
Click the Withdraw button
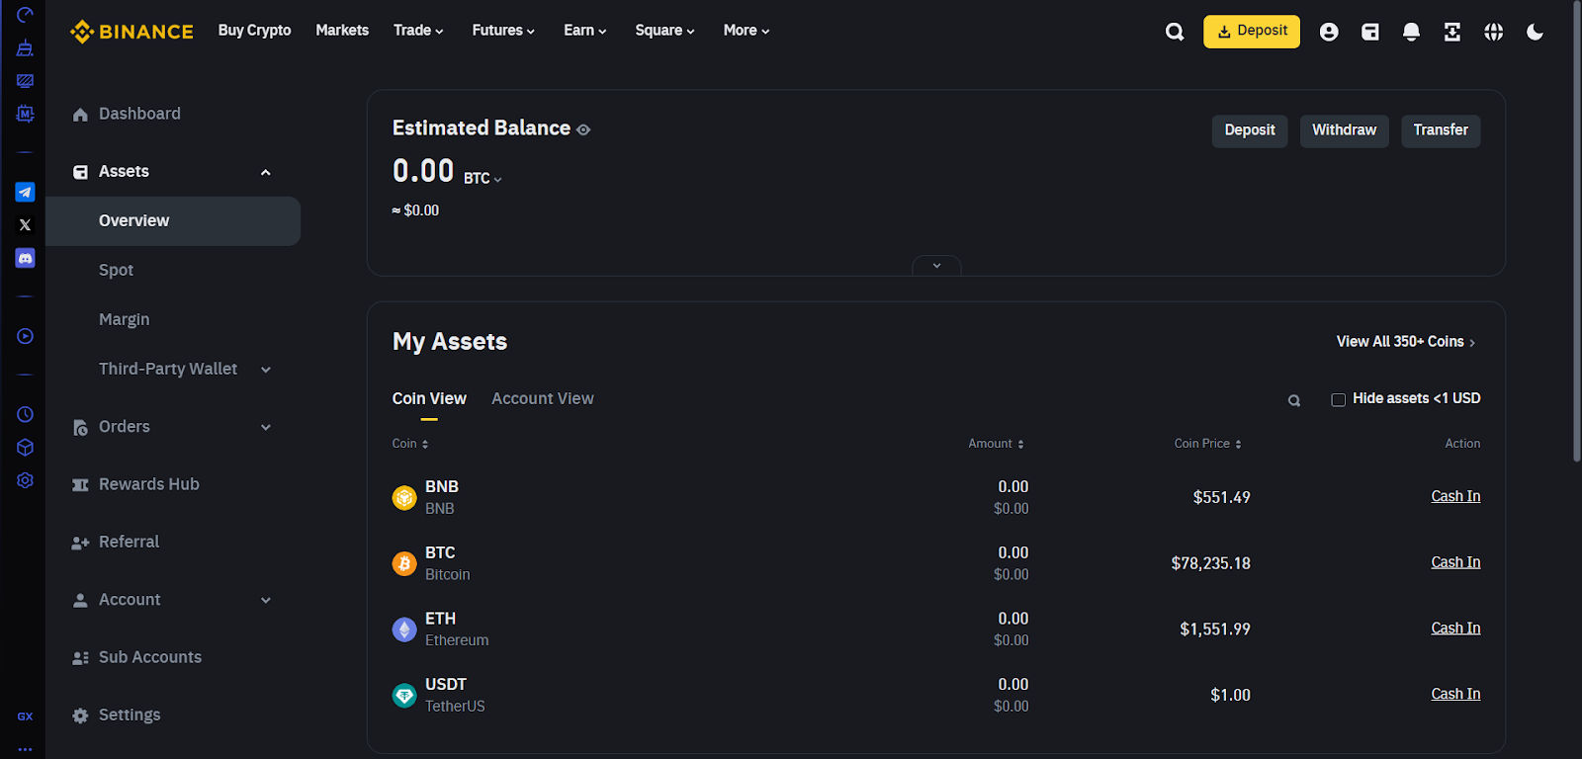click(x=1344, y=130)
